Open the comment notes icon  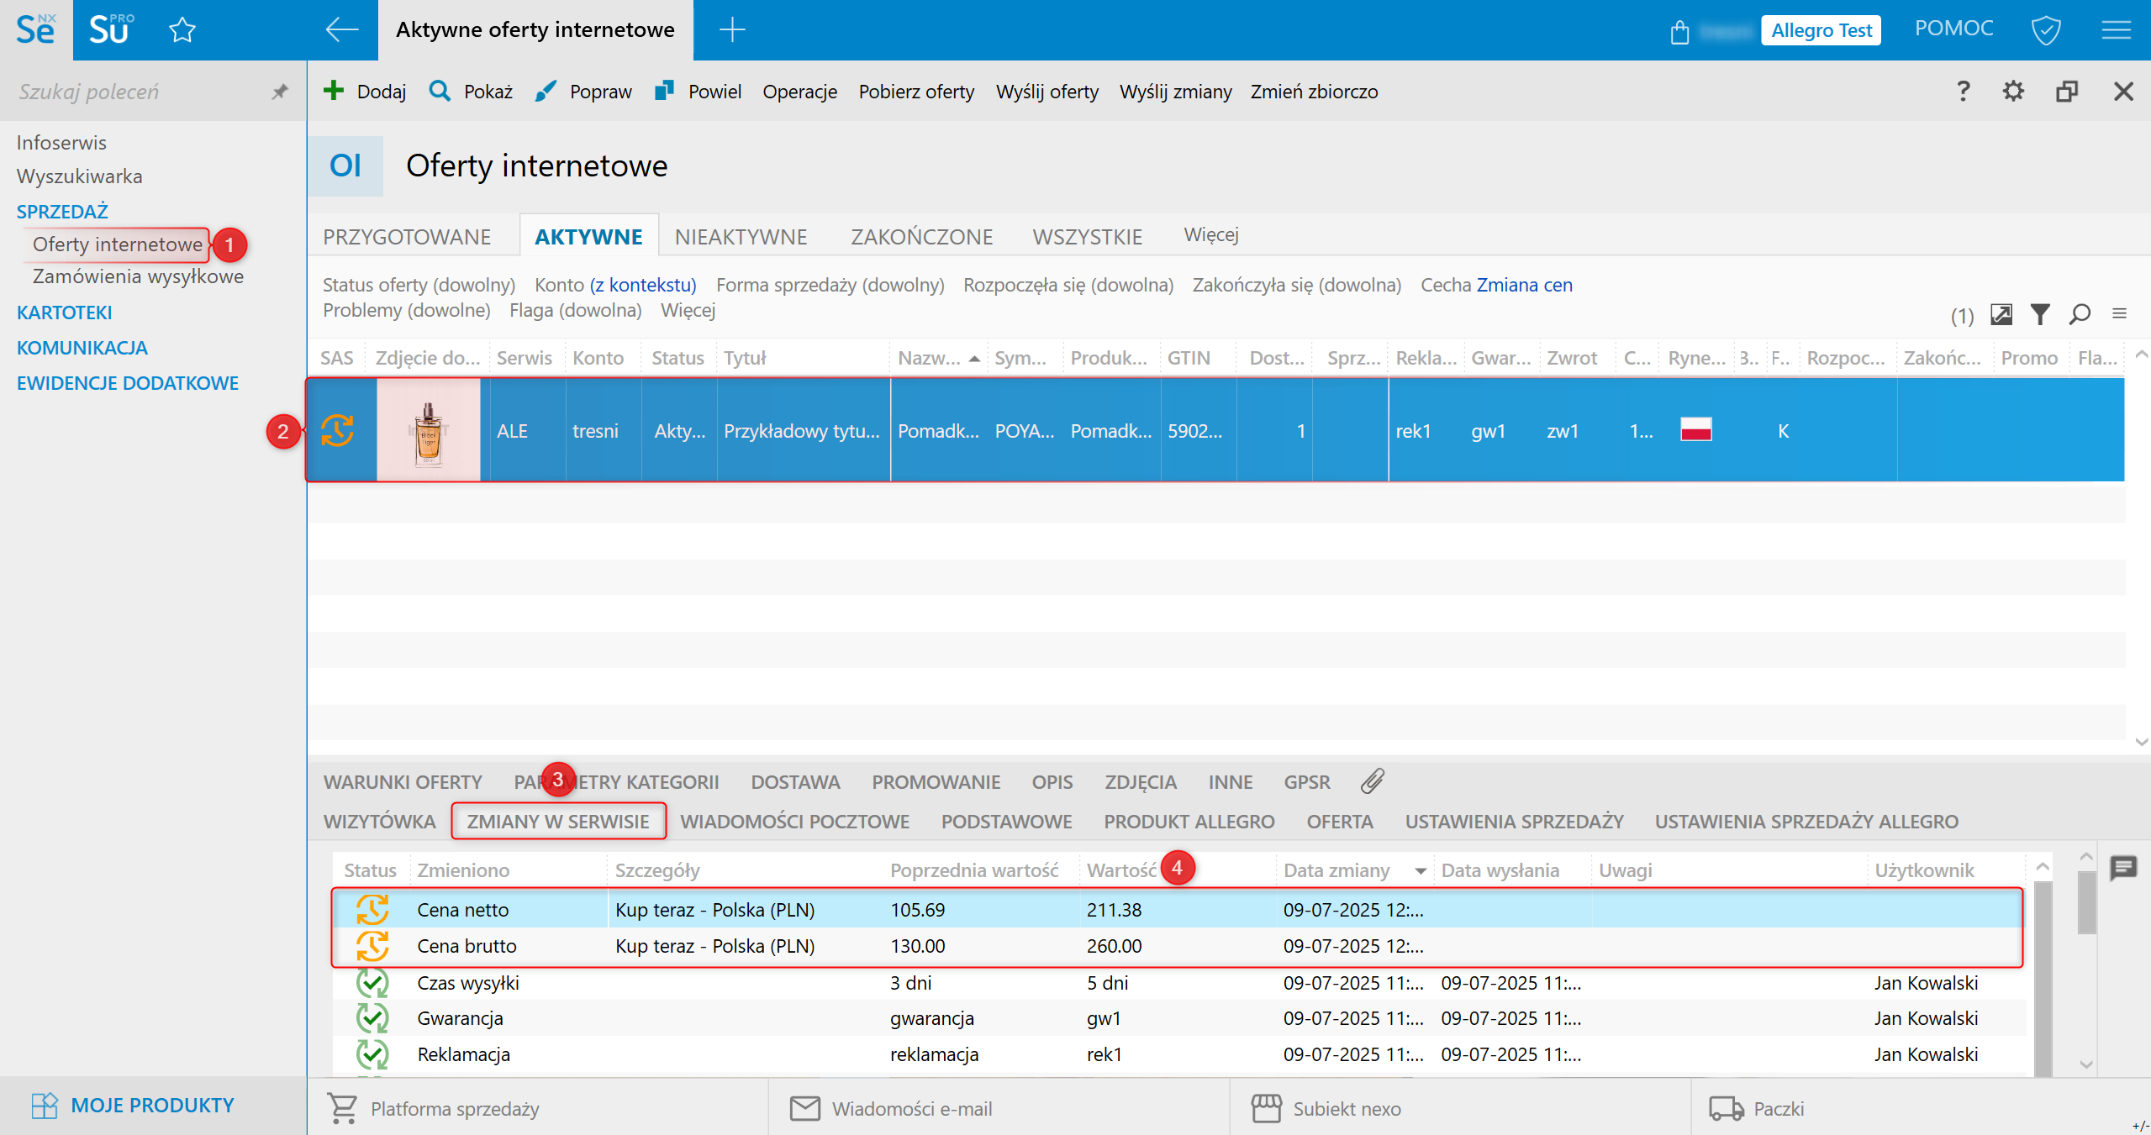click(2123, 868)
